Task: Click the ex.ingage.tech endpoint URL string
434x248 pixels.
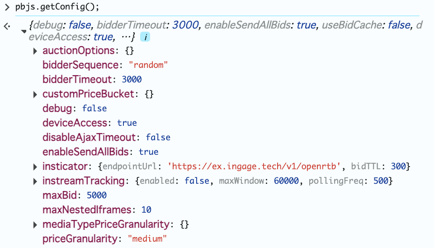Action: click(254, 166)
